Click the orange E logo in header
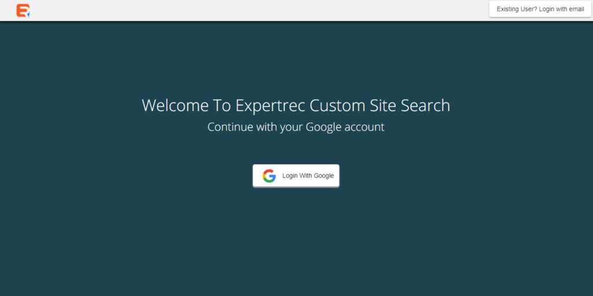Image resolution: width=593 pixels, height=296 pixels. coord(23,10)
